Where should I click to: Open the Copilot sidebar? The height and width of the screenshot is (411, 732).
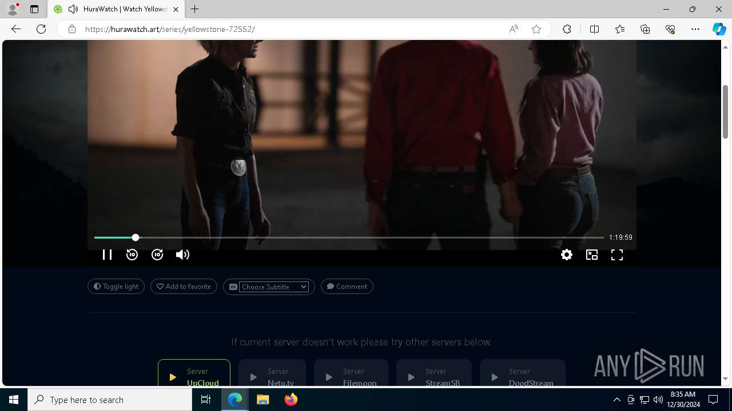tap(719, 29)
